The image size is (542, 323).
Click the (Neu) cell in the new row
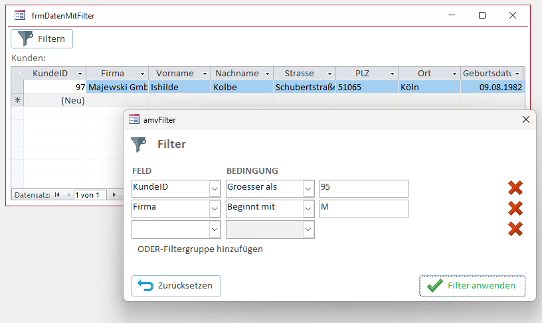[55, 100]
